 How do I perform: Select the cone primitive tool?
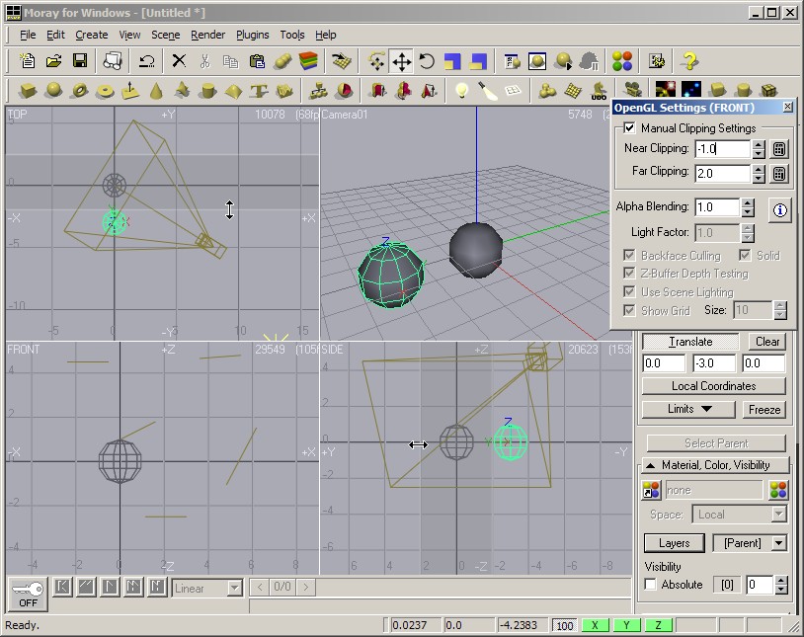(156, 91)
